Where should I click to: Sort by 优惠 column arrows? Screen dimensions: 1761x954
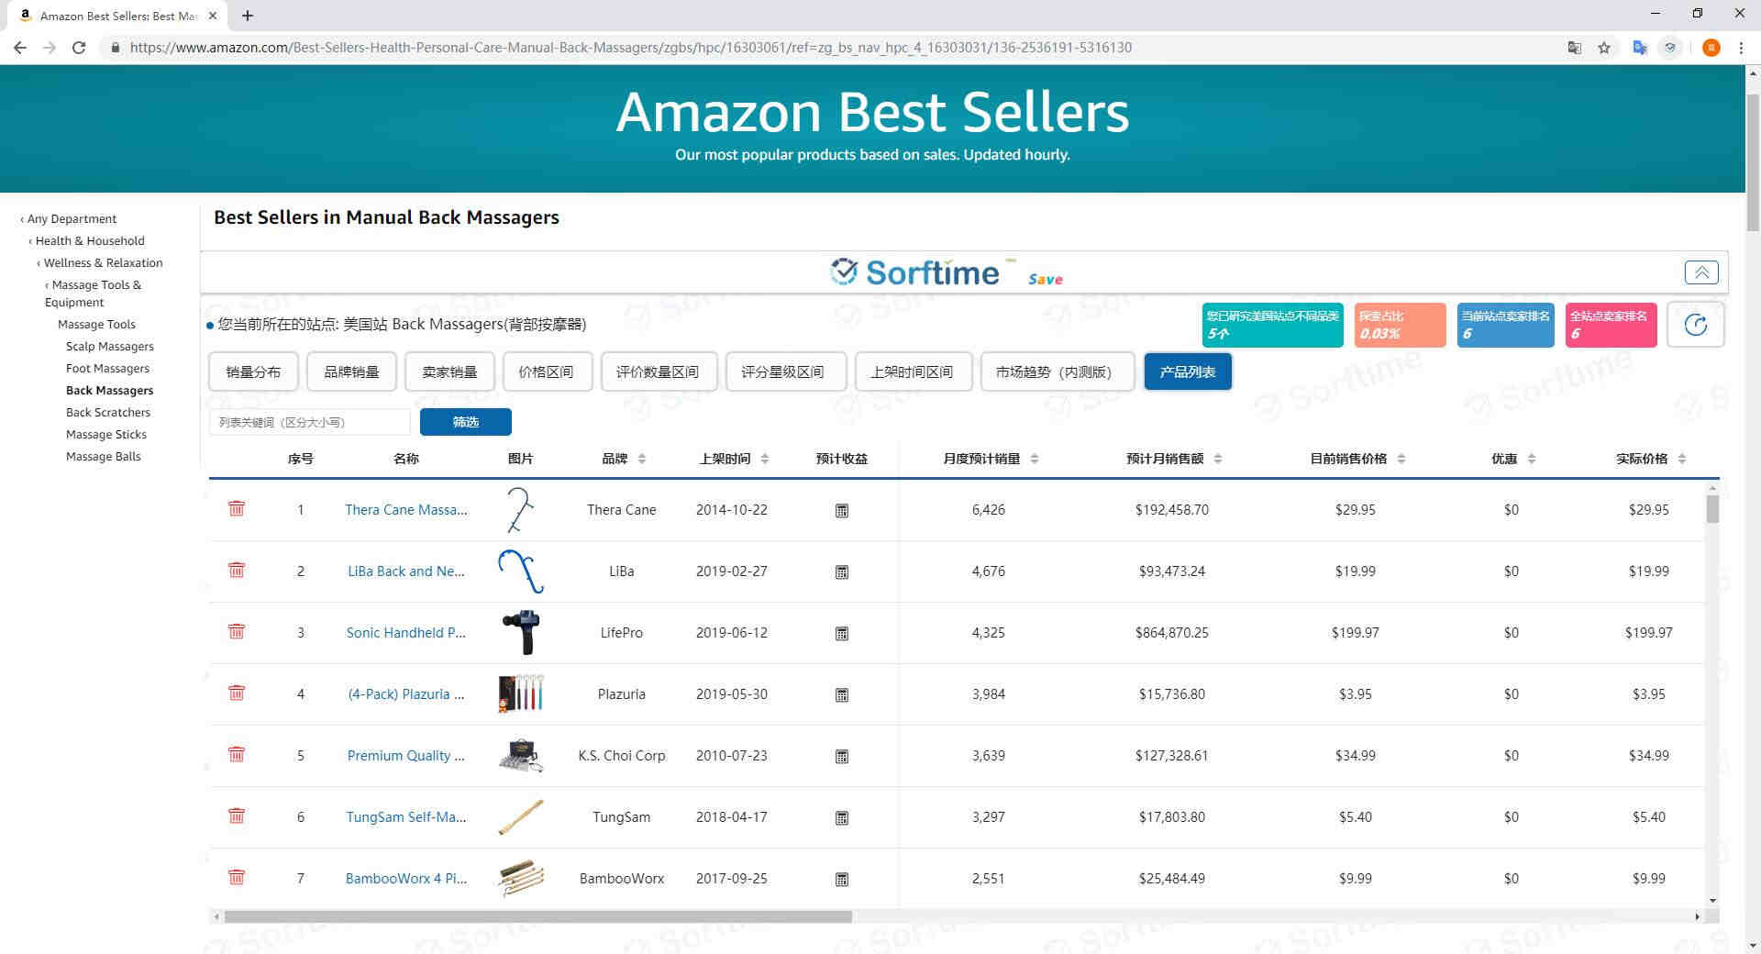click(x=1532, y=459)
